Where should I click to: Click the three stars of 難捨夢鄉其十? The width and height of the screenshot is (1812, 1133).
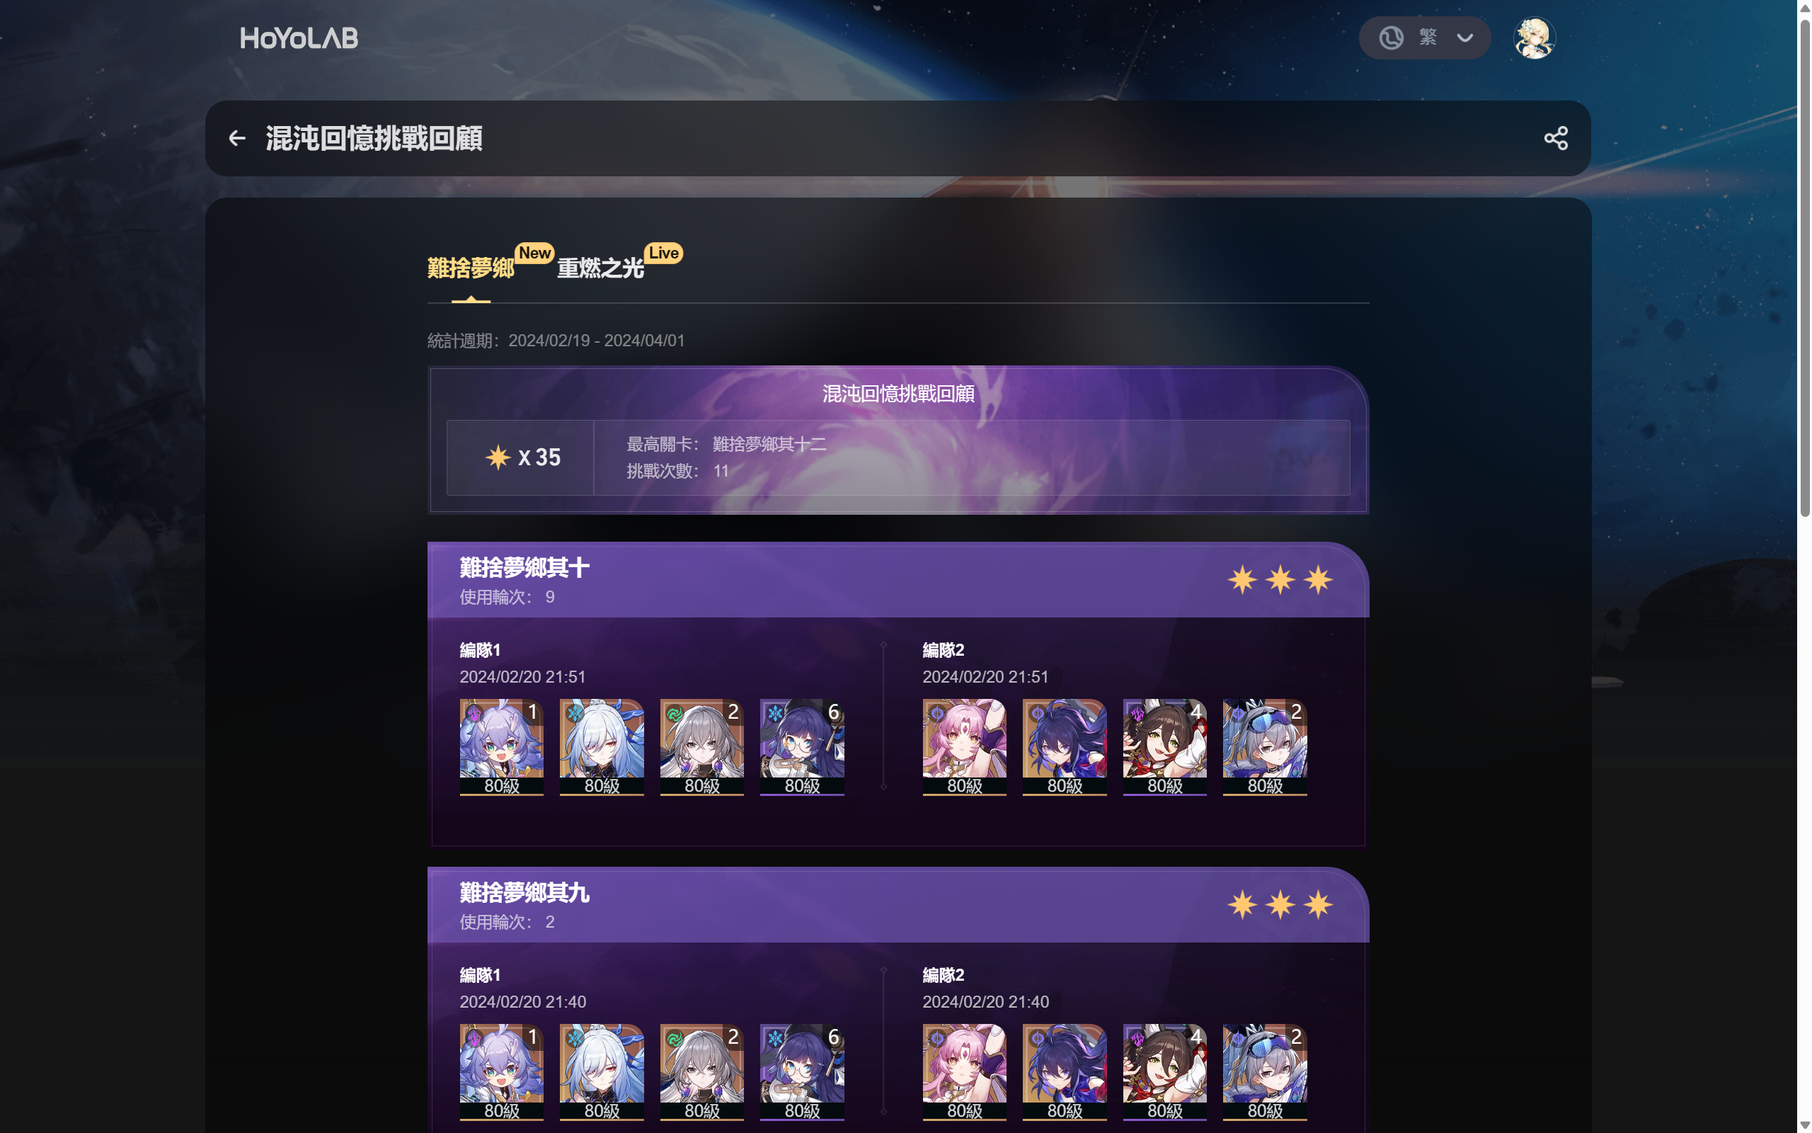(x=1280, y=580)
